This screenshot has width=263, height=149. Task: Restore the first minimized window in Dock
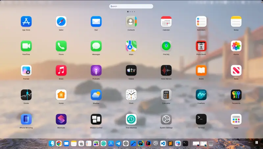pos(196,144)
